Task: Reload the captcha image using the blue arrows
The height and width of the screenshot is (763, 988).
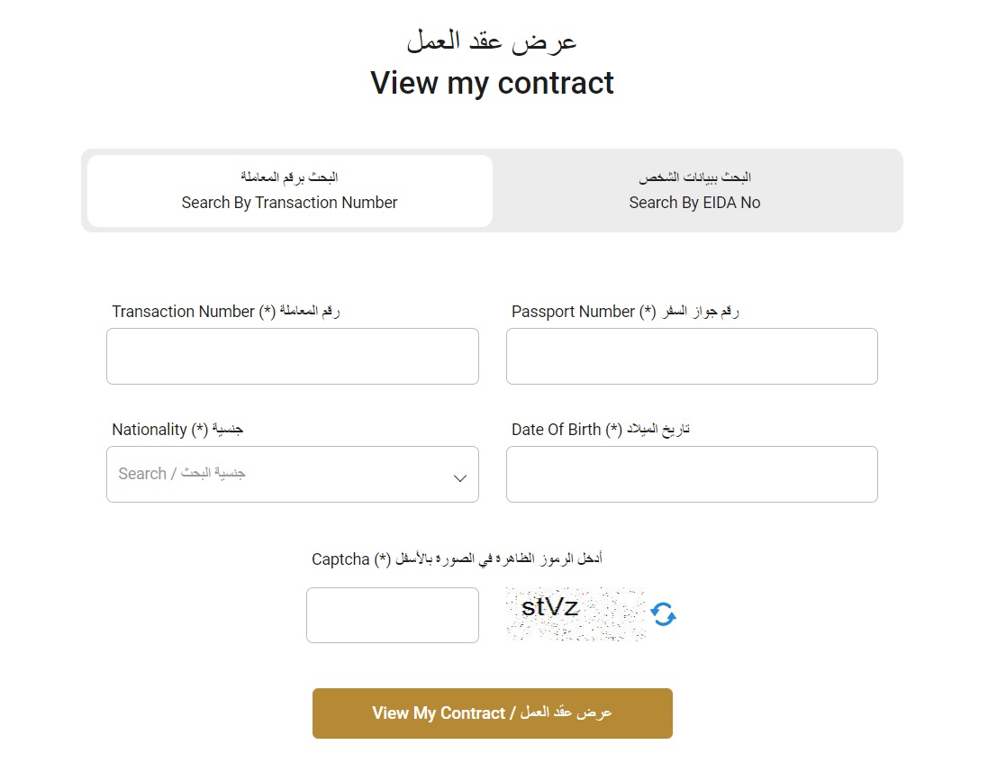Action: [x=662, y=613]
